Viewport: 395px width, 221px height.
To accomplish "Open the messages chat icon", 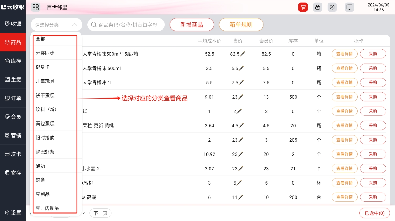I will pos(349,7).
